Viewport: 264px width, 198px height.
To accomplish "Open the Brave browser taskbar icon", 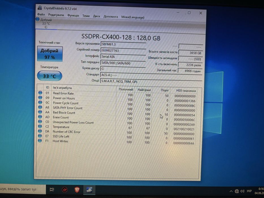I will coord(77,190).
